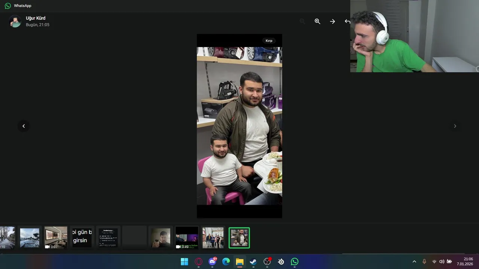Click the disabled zoom out magnifier icon
479x269 pixels.
(x=302, y=21)
